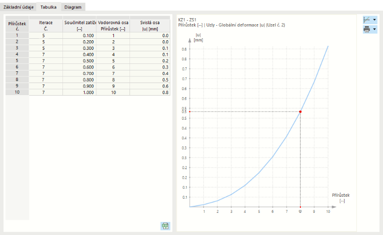
Task: Click the export table to Excel icon
Action: tap(165, 226)
